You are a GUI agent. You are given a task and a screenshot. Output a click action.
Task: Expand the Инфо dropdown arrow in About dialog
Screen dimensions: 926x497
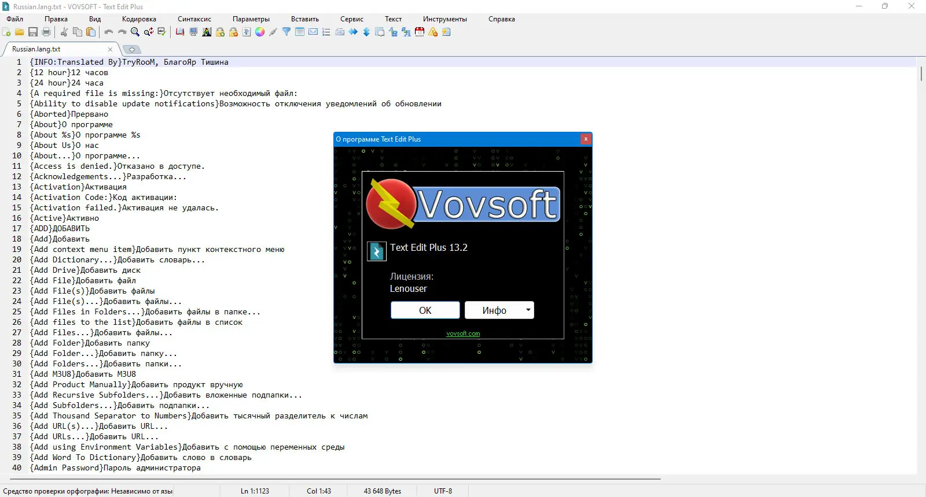(528, 310)
